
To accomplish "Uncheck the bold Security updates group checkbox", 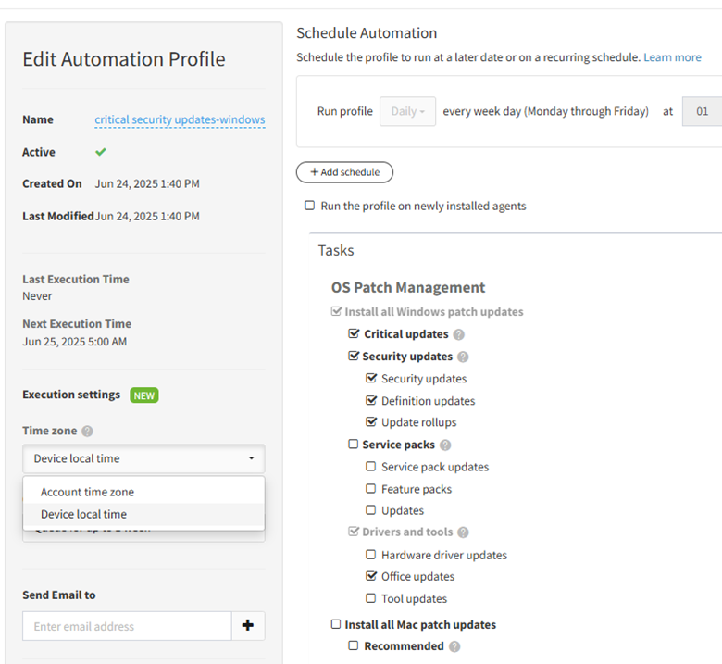I will 354,356.
